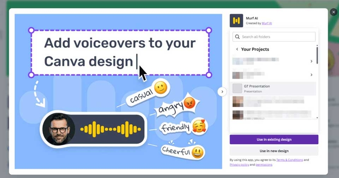
Task: Expand the second blurred folder's chevron
Action: (x=311, y=75)
